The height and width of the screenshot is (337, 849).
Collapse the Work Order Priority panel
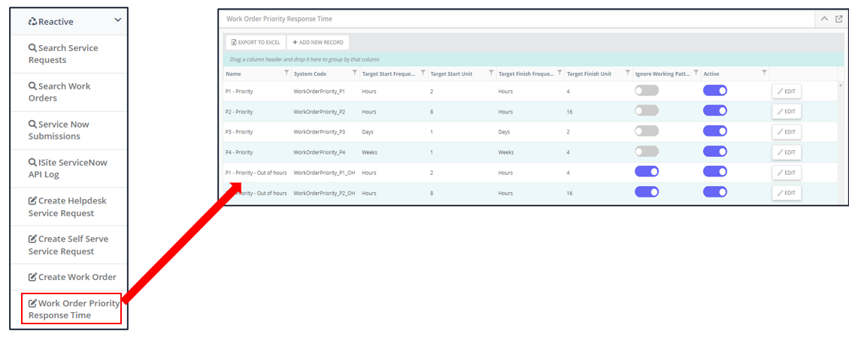tap(824, 19)
